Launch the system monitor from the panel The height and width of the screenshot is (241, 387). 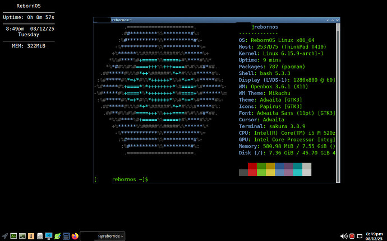(13, 236)
